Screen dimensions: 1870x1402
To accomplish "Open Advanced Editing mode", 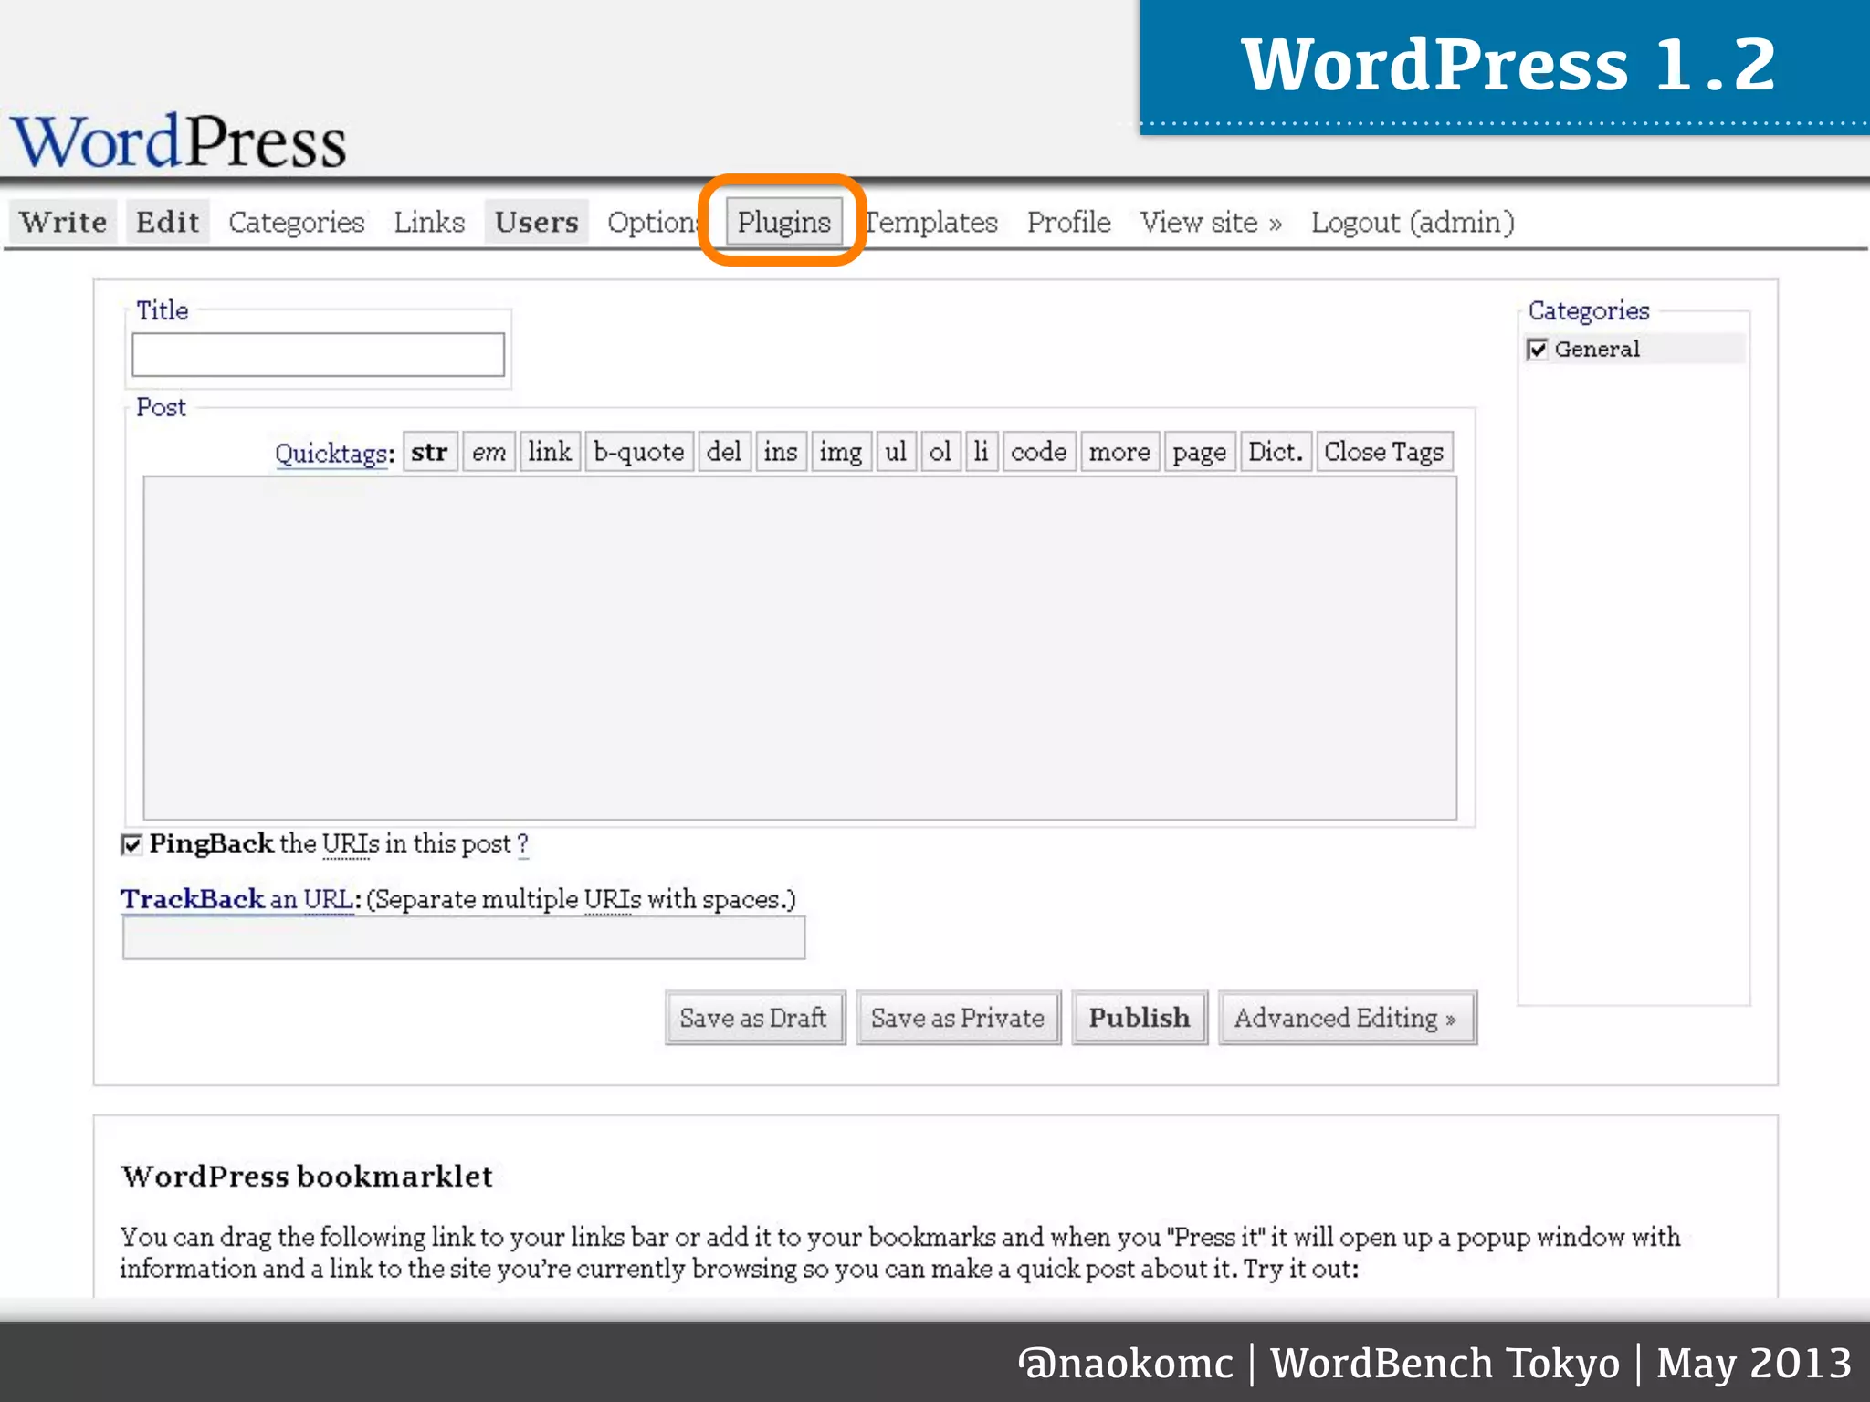I will point(1346,1018).
